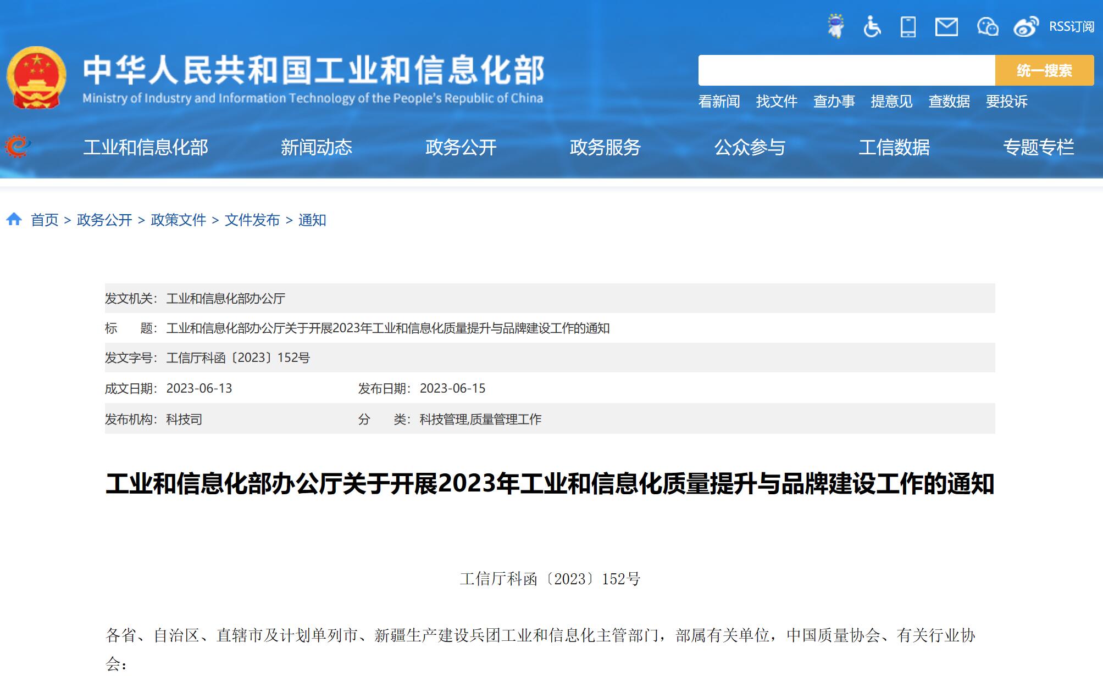The height and width of the screenshot is (676, 1103).
Task: Click the red swirl icon by the navigation bar
Action: 18,147
